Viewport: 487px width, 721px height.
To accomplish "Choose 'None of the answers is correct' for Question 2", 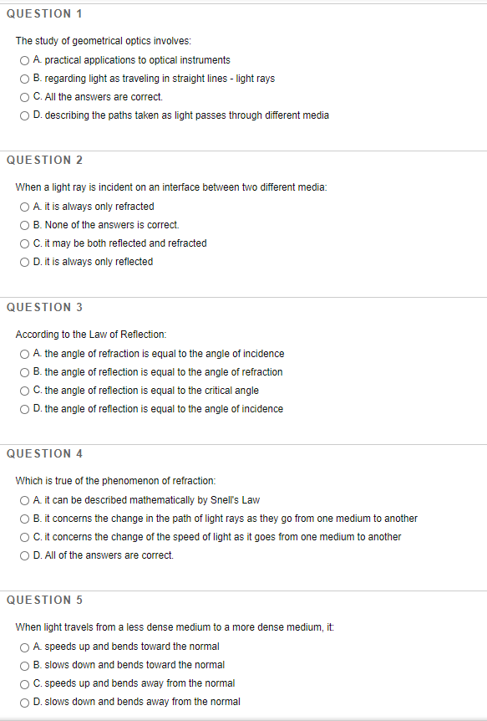I will click(24, 224).
